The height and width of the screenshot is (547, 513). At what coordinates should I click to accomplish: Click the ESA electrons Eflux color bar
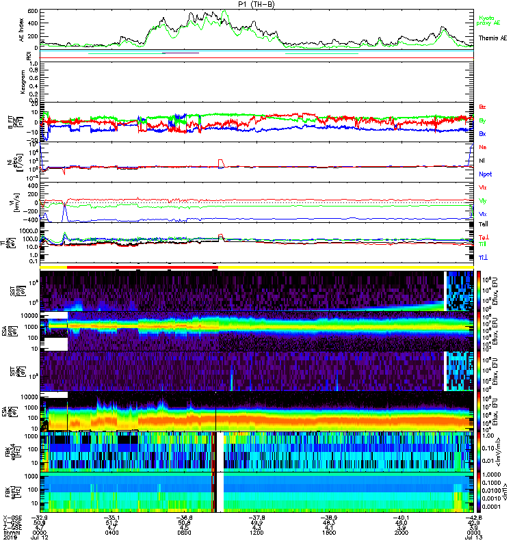(x=478, y=412)
